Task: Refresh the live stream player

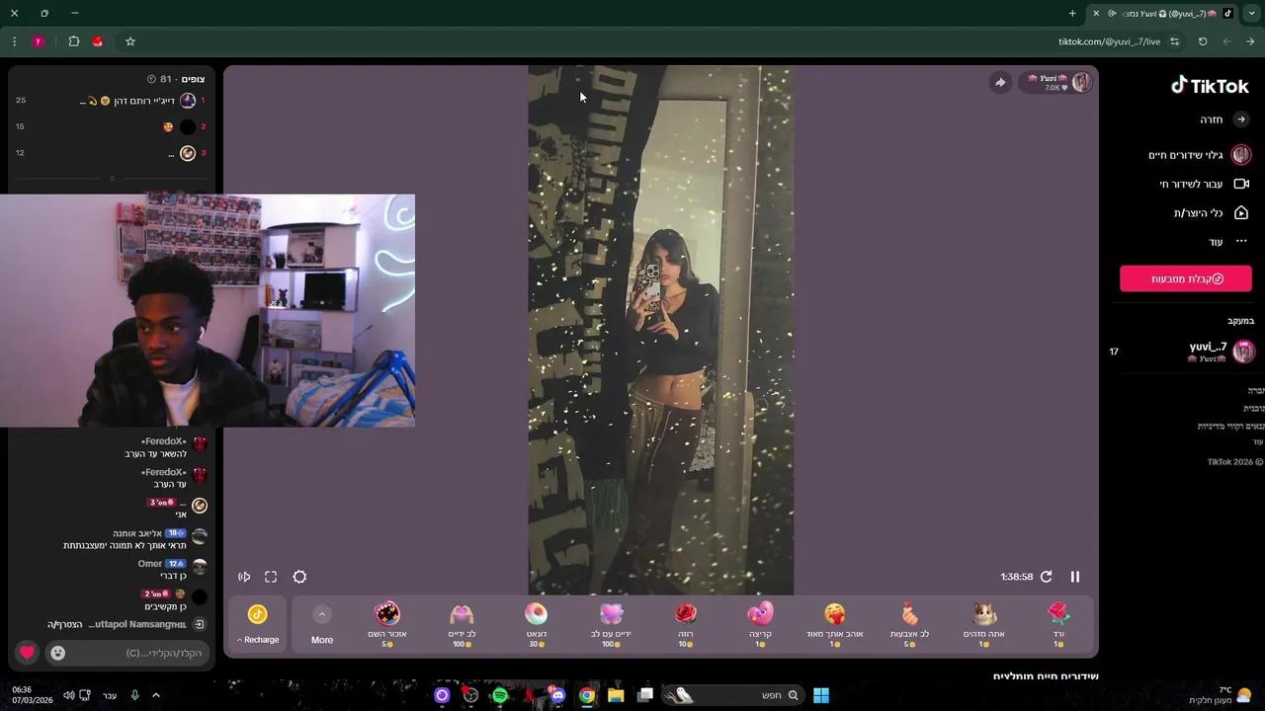Action: 1046,577
